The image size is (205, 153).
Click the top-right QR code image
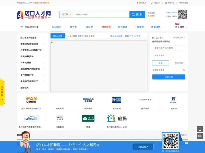click(183, 14)
